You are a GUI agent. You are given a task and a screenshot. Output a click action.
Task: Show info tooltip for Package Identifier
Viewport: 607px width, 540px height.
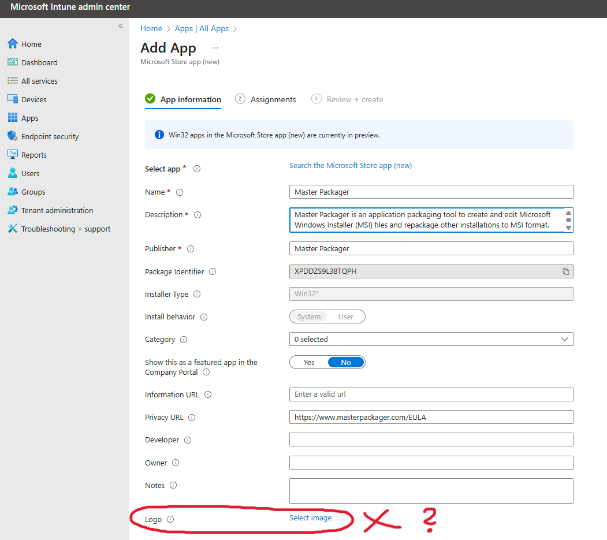coord(213,272)
